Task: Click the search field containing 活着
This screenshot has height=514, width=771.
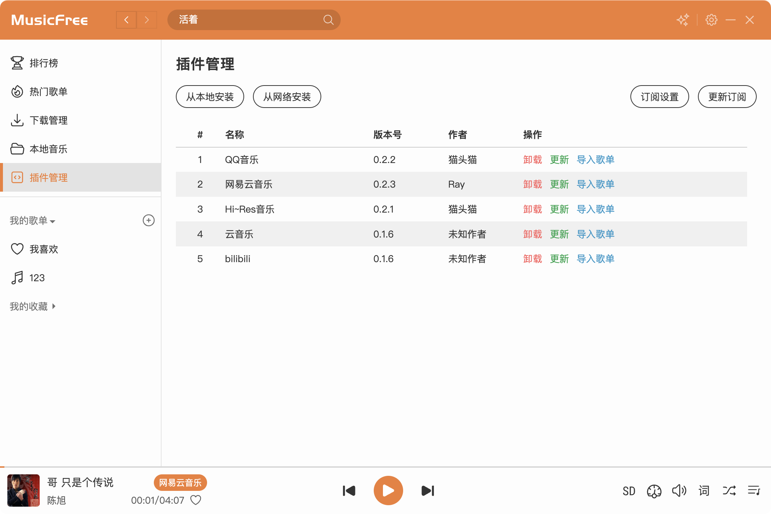Action: tap(254, 20)
